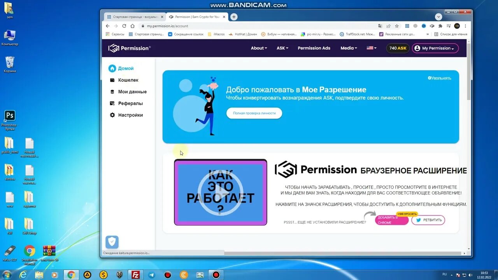Go back with browser back arrow
The image size is (498, 280).
108,26
